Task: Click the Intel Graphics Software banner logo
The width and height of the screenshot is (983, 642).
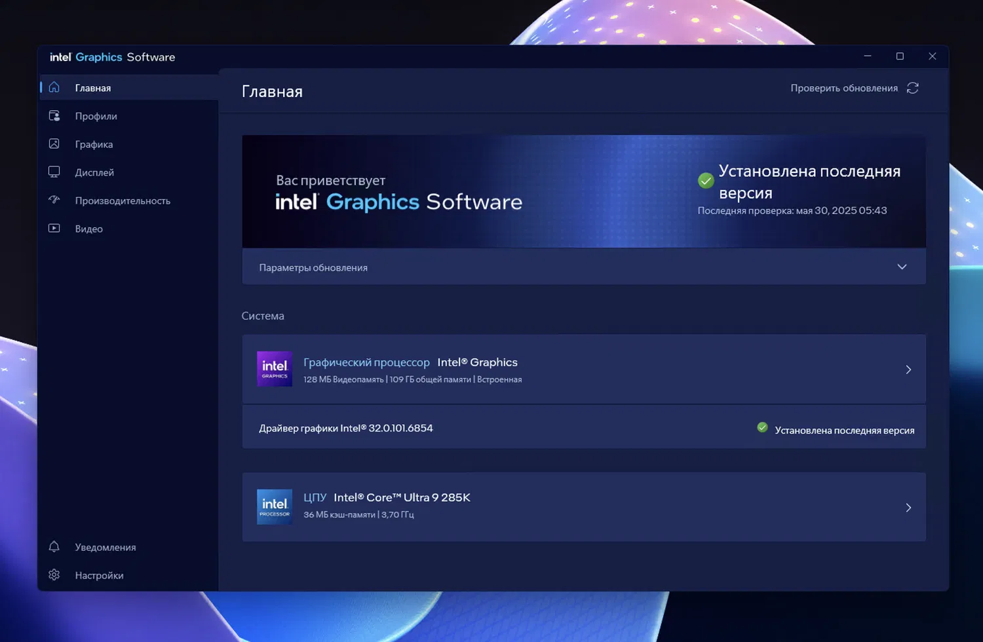Action: (x=398, y=202)
